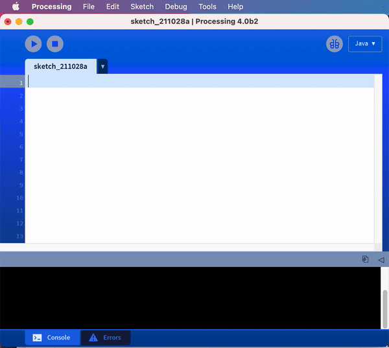Maximize the window with green button

pyautogui.click(x=30, y=22)
